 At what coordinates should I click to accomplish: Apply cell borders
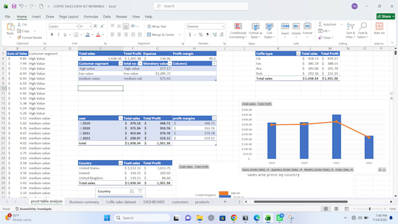click(x=76, y=35)
